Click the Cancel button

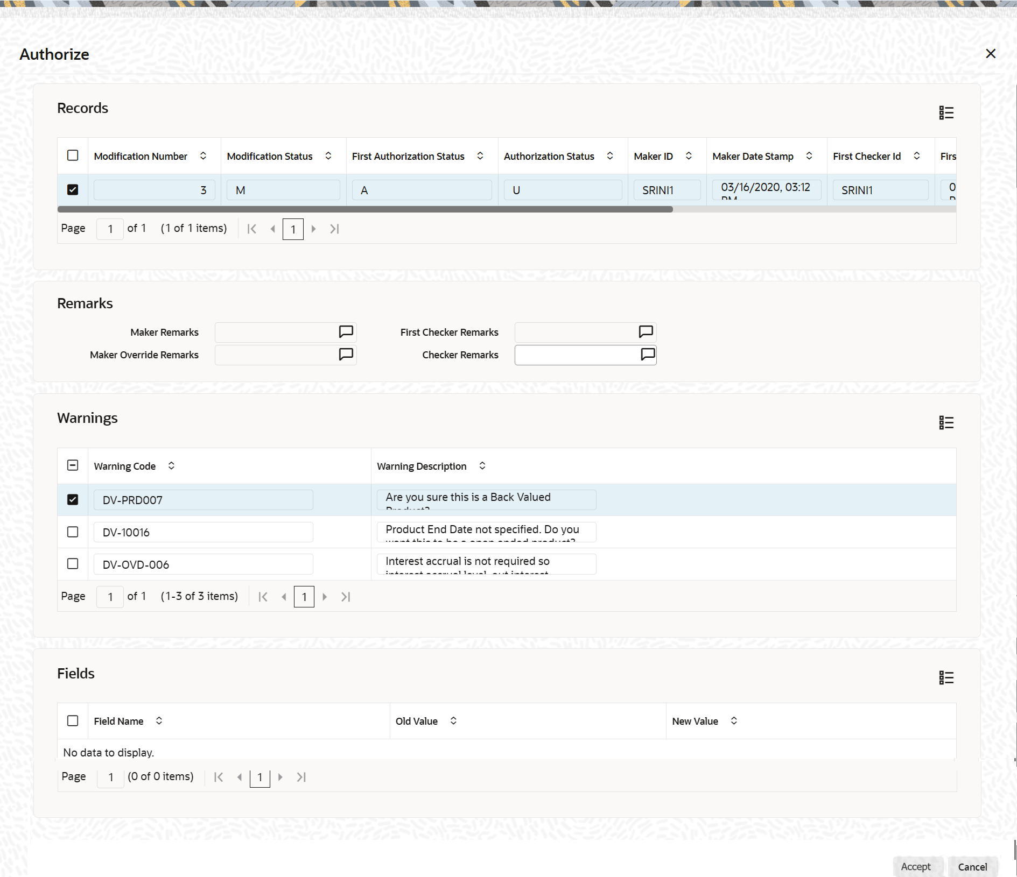973,867
